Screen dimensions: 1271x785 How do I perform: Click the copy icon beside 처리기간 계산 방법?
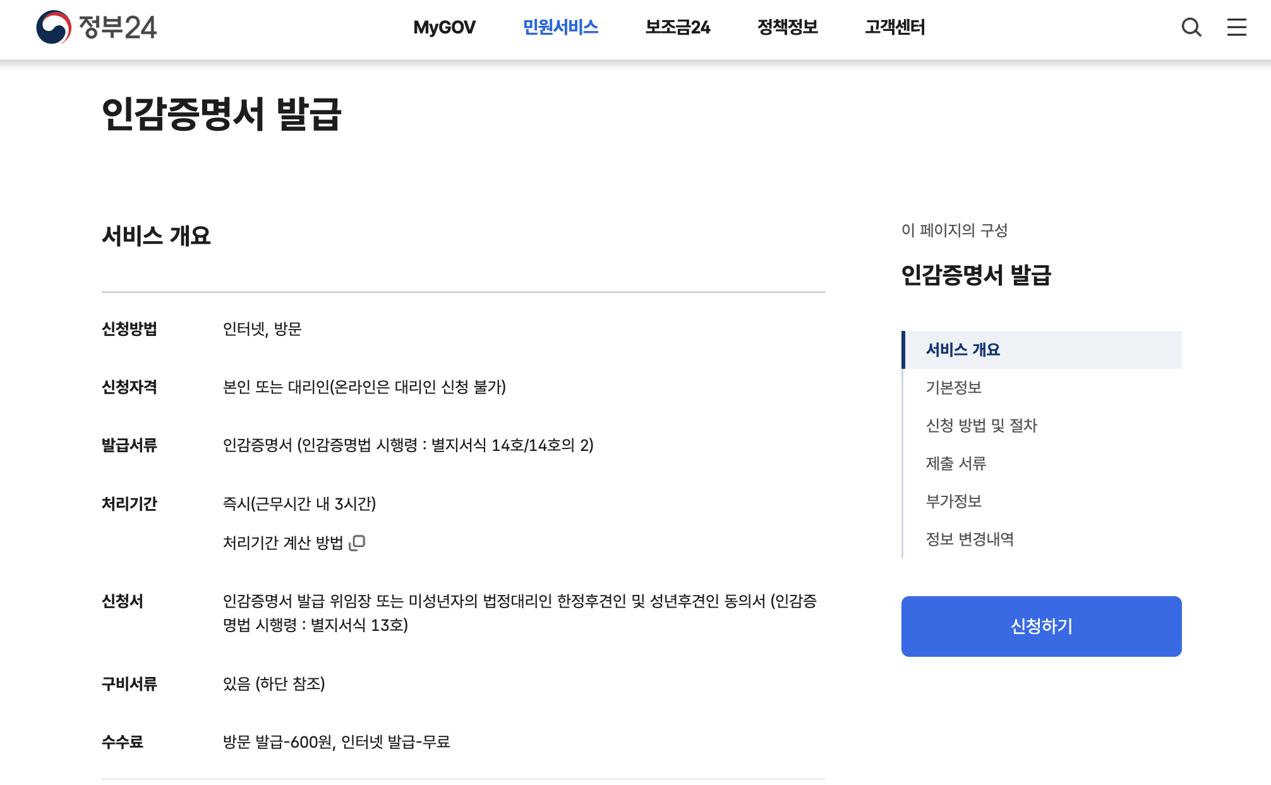tap(358, 542)
